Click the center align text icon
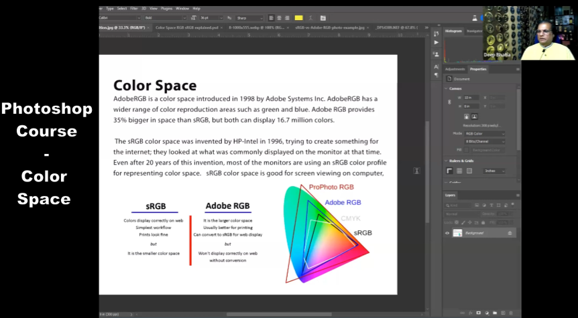This screenshot has height=318, width=578. click(x=279, y=17)
